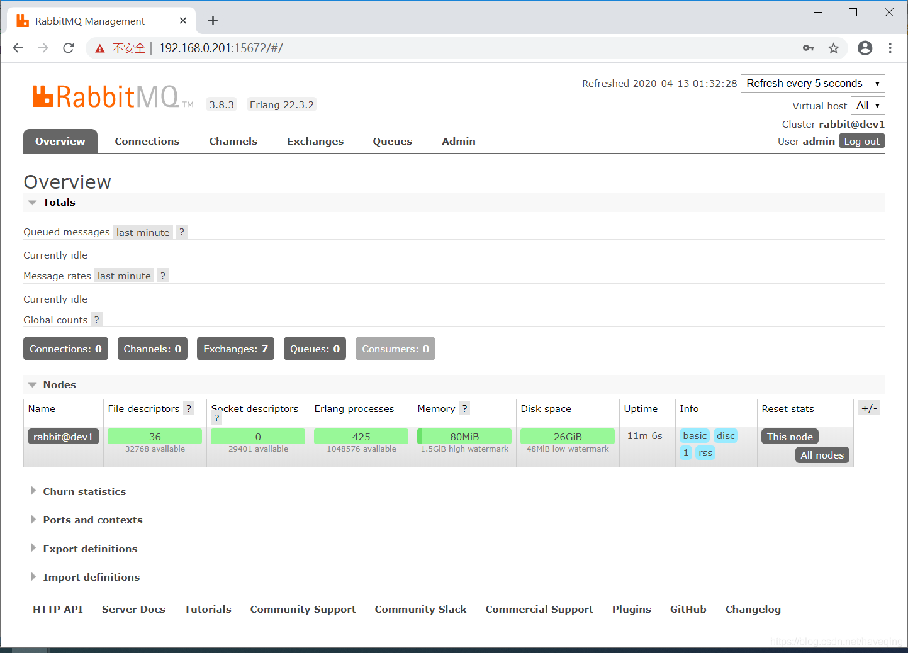Expand Export definitions section
The image size is (908, 653).
[90, 549]
